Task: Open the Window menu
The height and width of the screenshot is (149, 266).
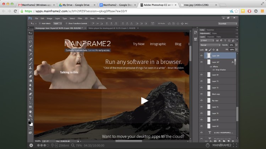Action: click(x=101, y=18)
